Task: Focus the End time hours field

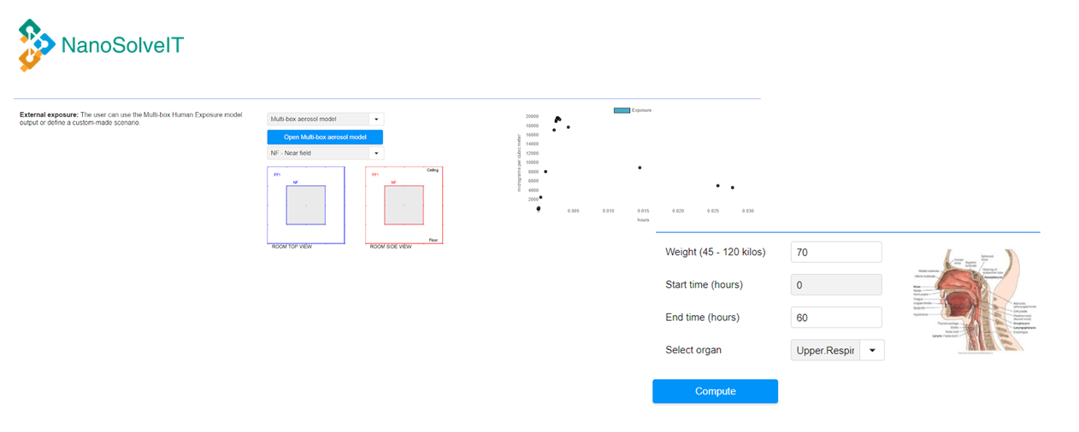Action: pyautogui.click(x=835, y=318)
